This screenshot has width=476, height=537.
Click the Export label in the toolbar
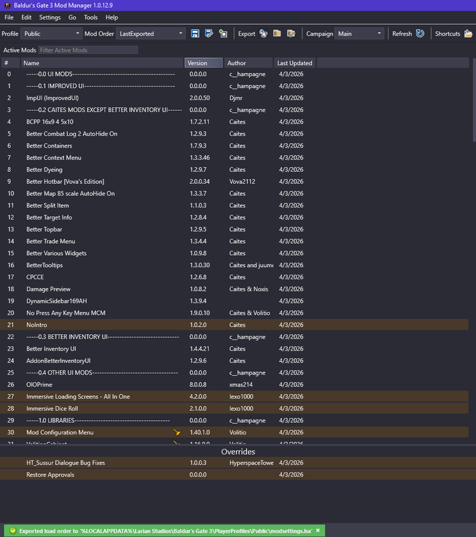246,34
